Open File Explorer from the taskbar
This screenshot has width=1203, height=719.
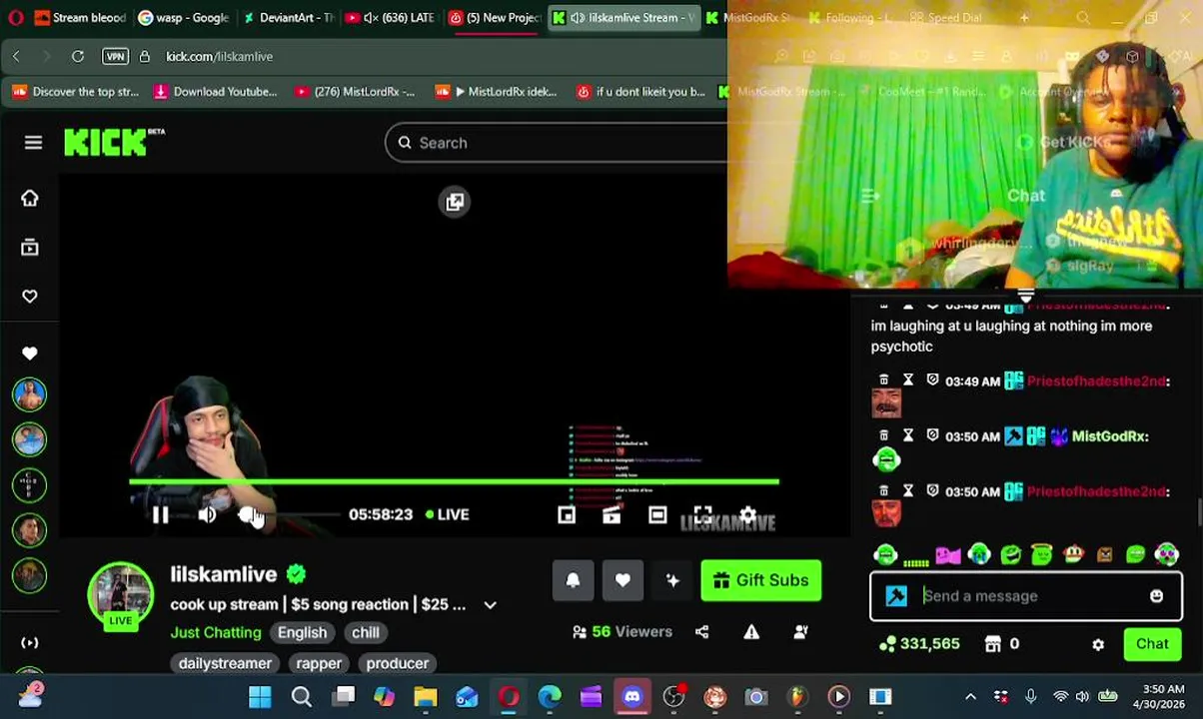click(426, 696)
